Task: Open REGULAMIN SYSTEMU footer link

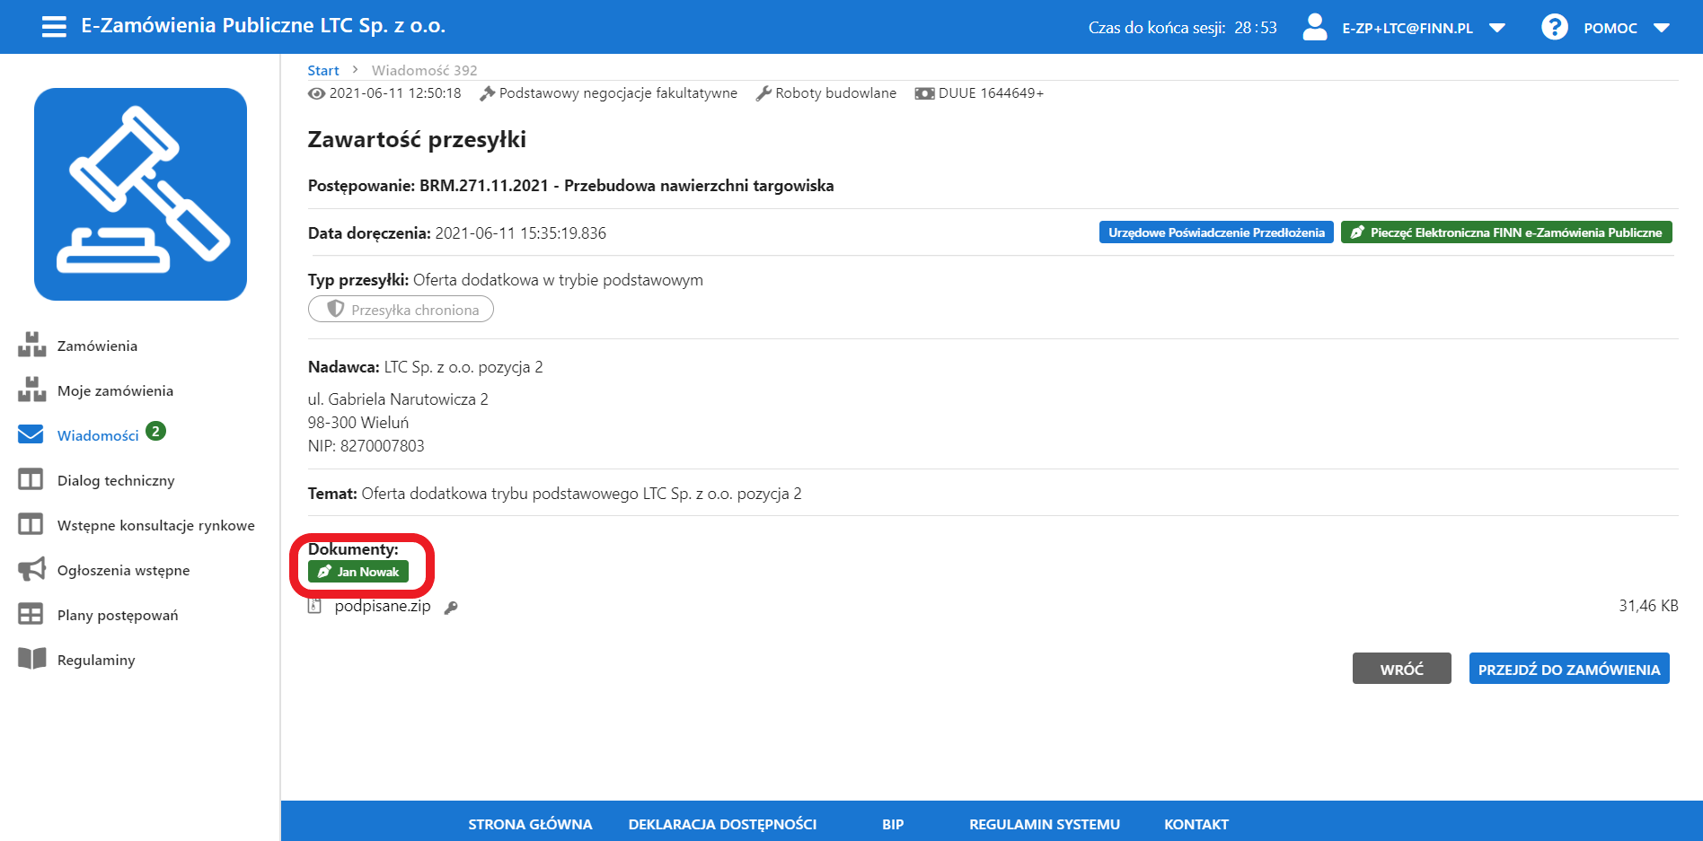Action: pyautogui.click(x=1045, y=824)
